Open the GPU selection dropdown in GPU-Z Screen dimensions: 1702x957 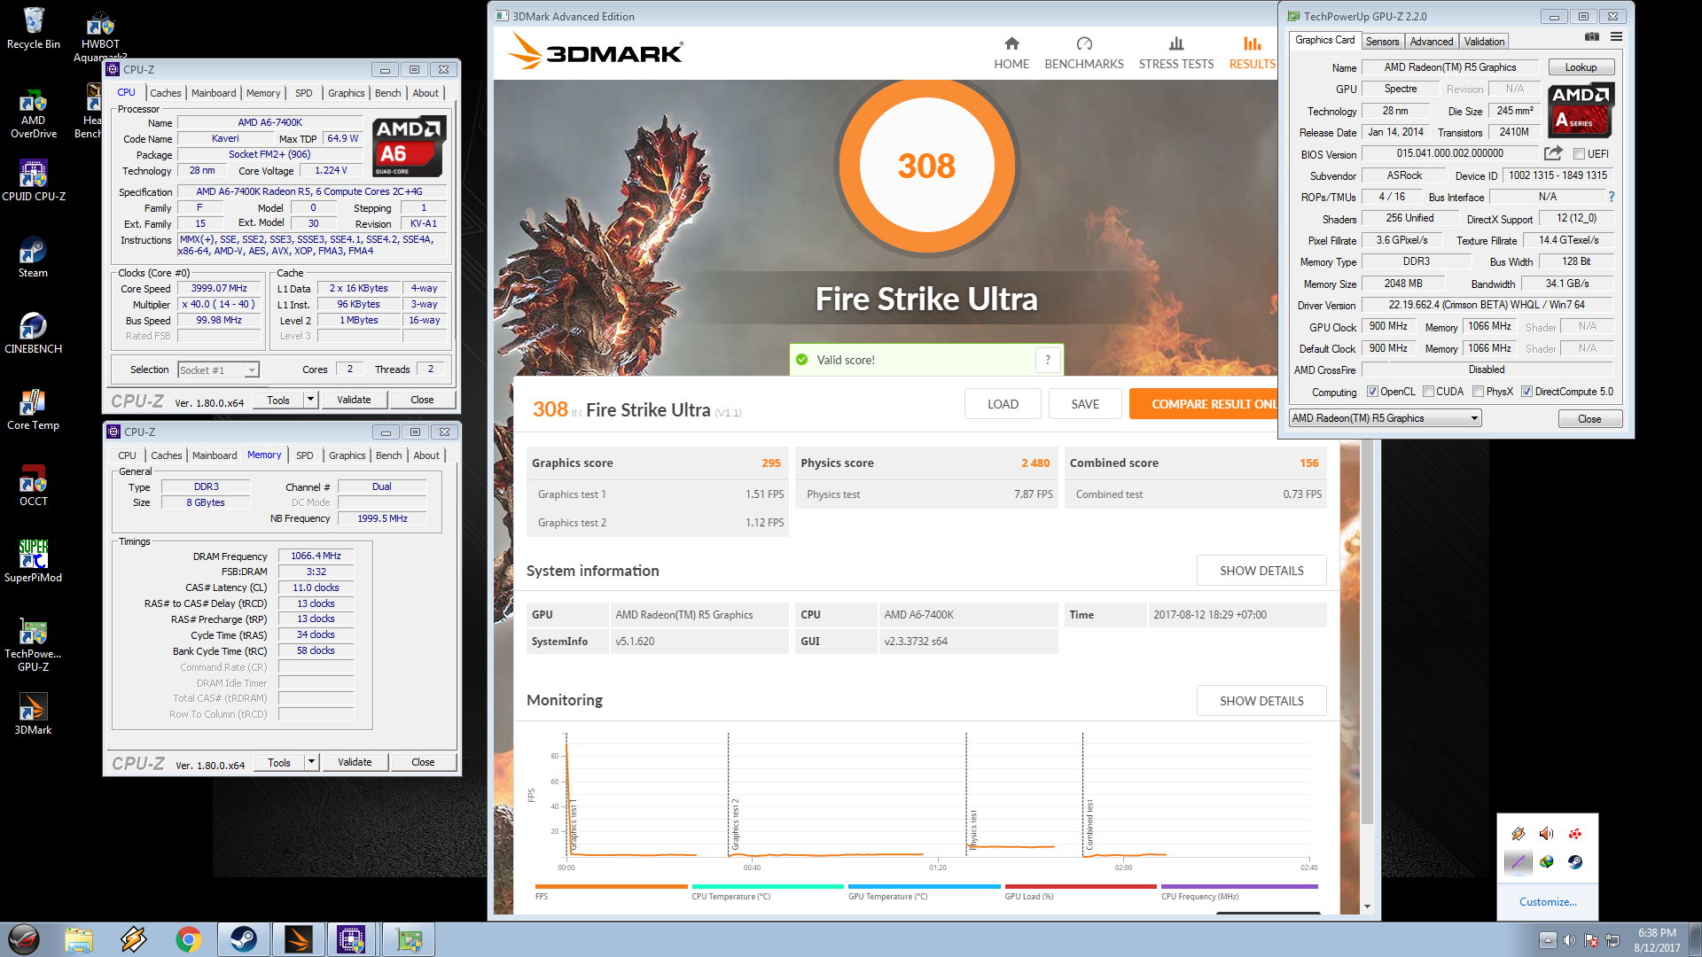[x=1386, y=418]
